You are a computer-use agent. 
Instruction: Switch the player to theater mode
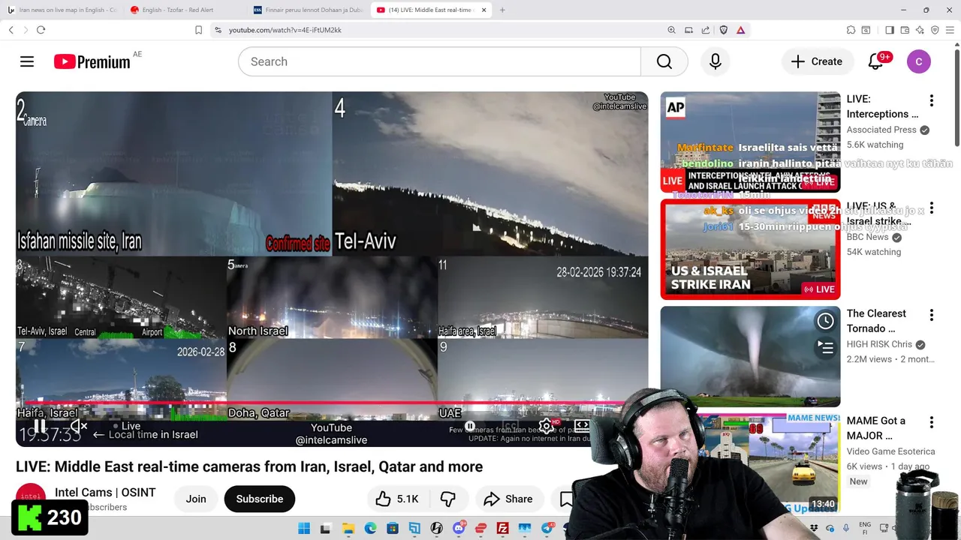click(x=582, y=426)
